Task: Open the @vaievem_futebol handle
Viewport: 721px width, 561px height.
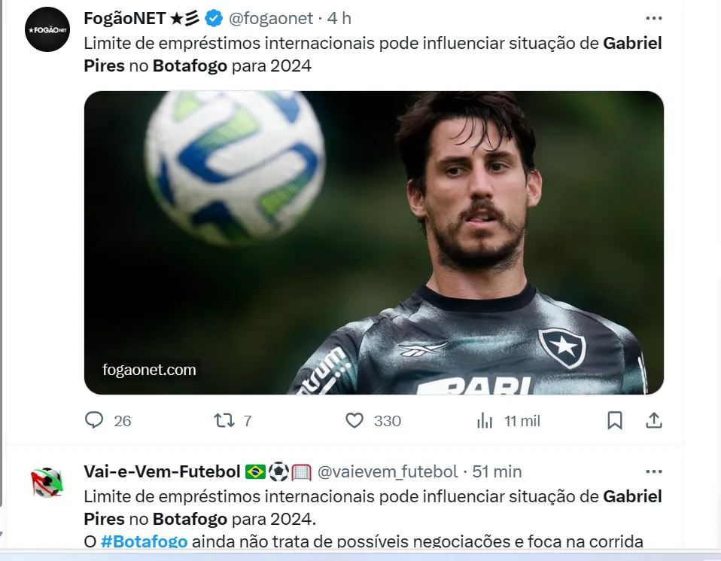Action: coord(388,471)
